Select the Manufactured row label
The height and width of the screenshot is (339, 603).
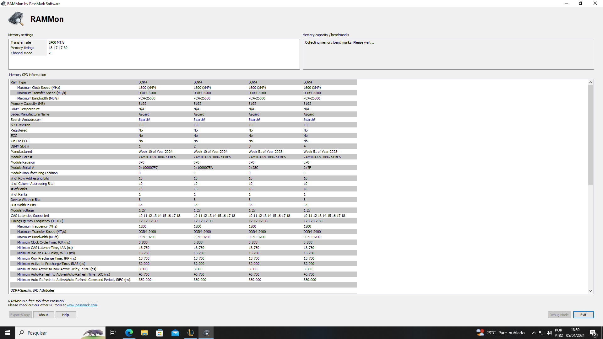click(21, 152)
